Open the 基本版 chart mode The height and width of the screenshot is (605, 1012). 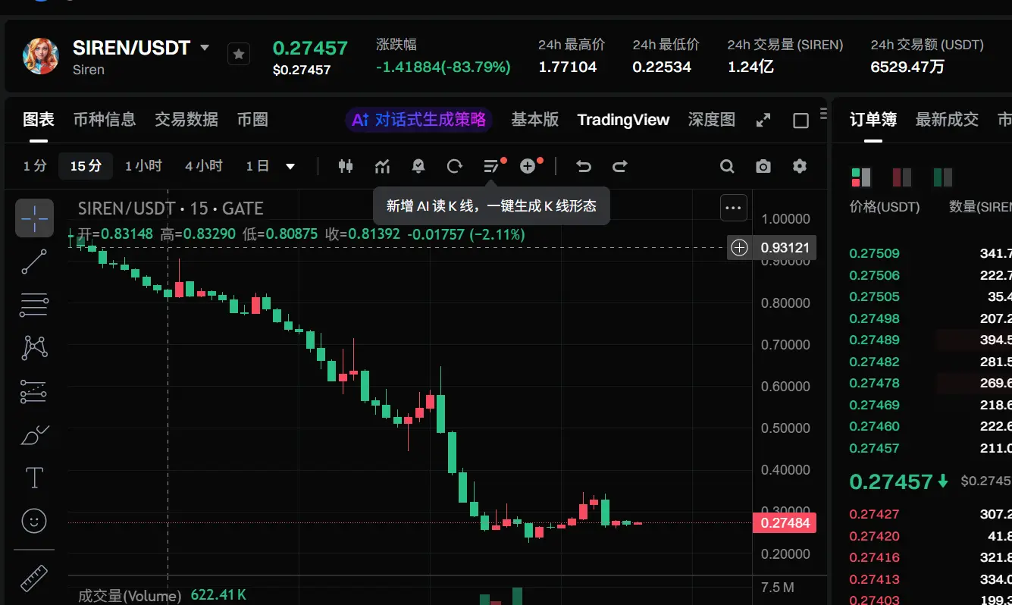tap(535, 119)
